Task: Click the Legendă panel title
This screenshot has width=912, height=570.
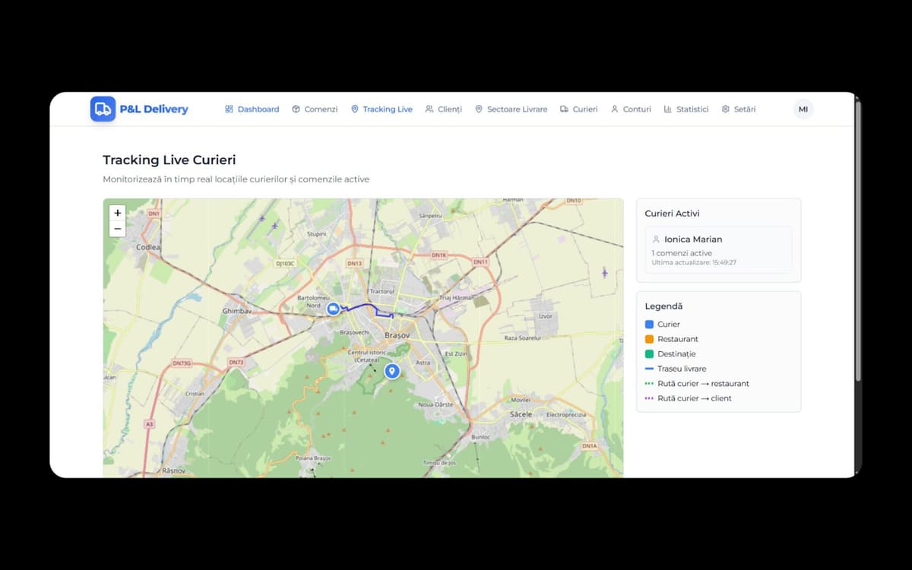Action: tap(663, 306)
